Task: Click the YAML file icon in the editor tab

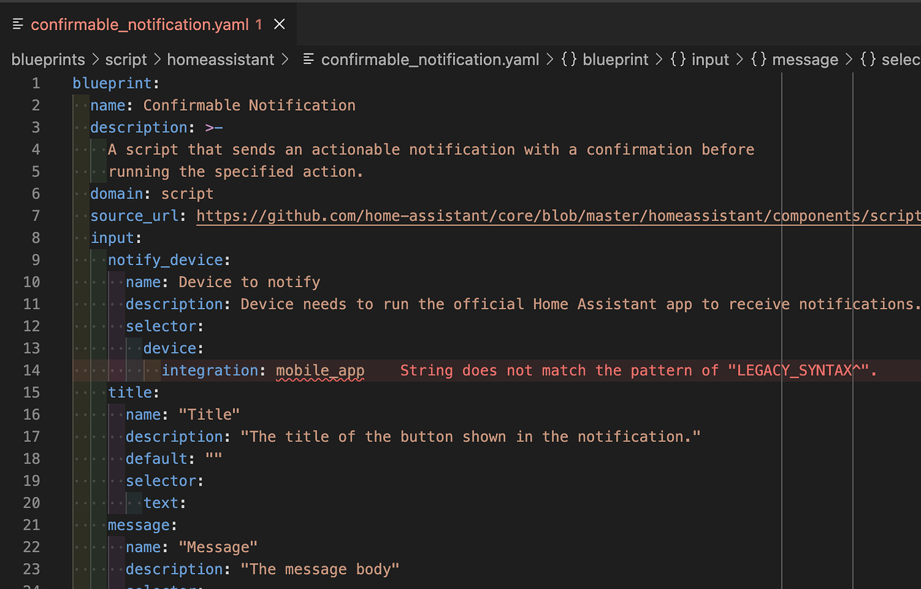Action: point(18,24)
